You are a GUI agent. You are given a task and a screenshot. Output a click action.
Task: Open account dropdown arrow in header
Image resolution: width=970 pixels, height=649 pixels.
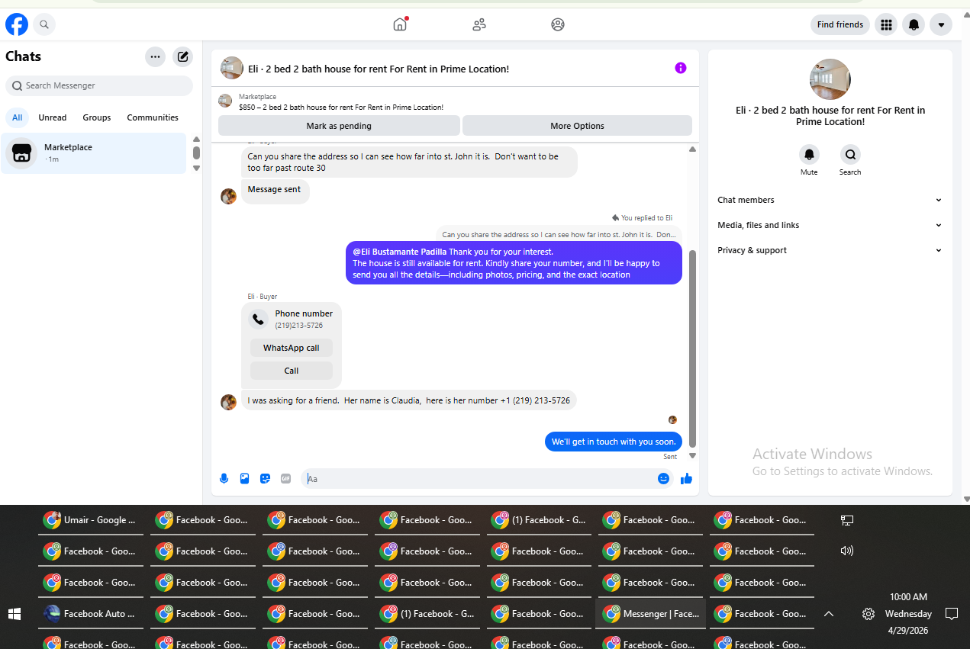(941, 24)
